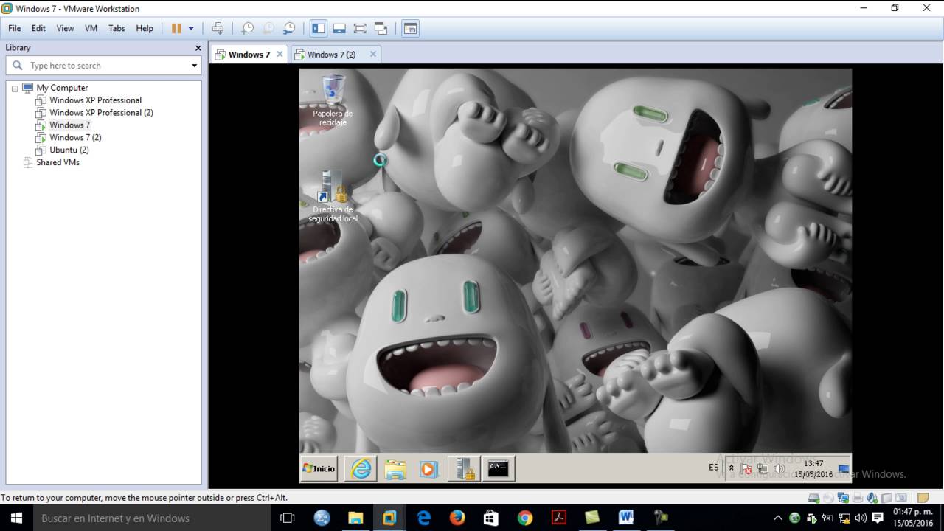
Task: Enter full screen mode icon
Action: (x=360, y=28)
